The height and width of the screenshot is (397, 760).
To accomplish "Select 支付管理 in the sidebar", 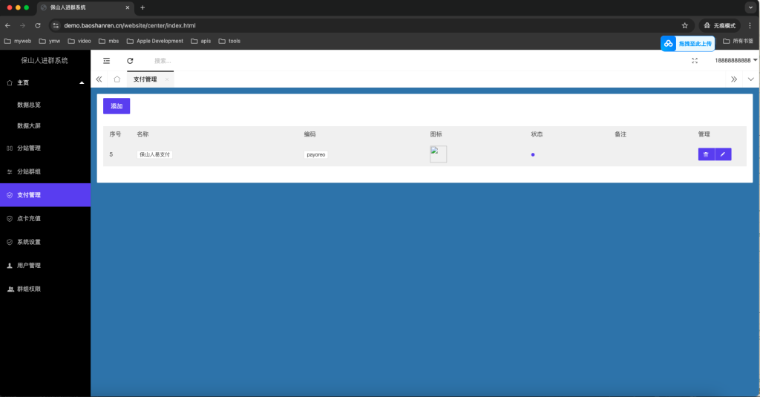I will tap(45, 195).
